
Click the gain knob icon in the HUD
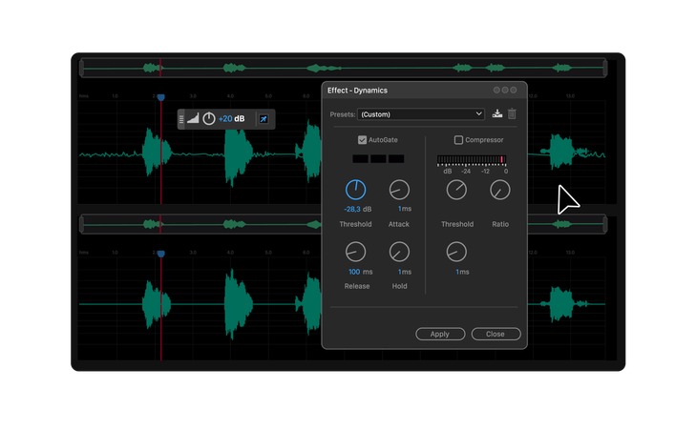tap(209, 119)
